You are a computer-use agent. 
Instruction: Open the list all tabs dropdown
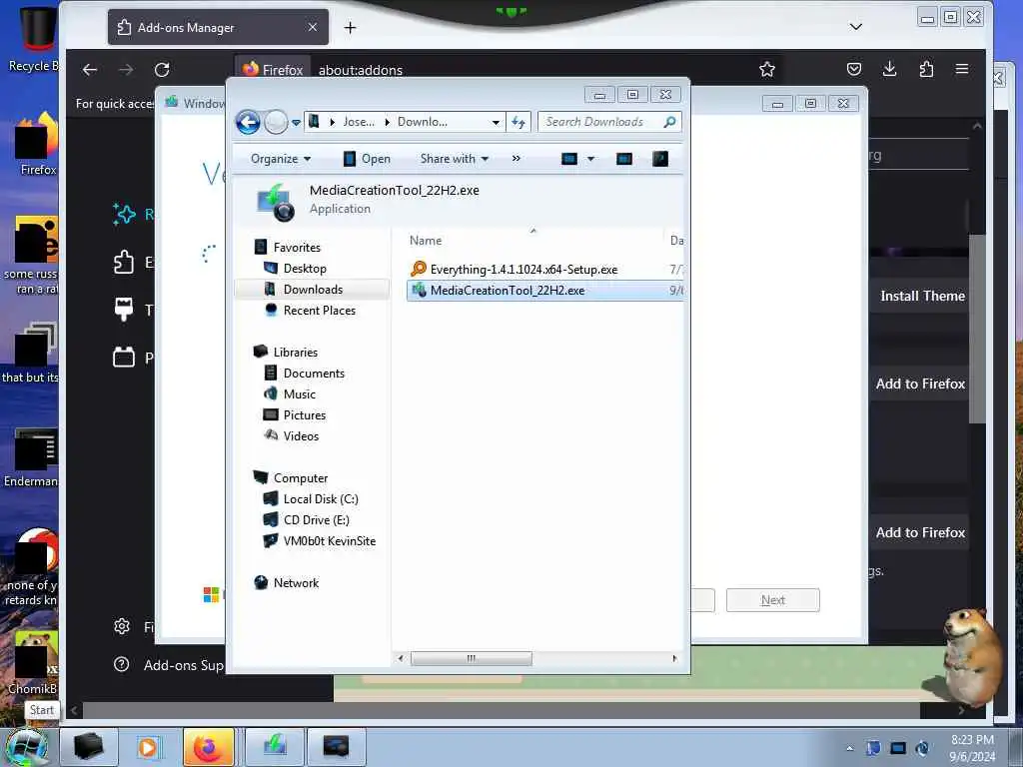point(856,27)
